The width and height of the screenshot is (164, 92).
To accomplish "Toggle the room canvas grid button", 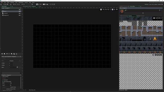I will (101, 9).
